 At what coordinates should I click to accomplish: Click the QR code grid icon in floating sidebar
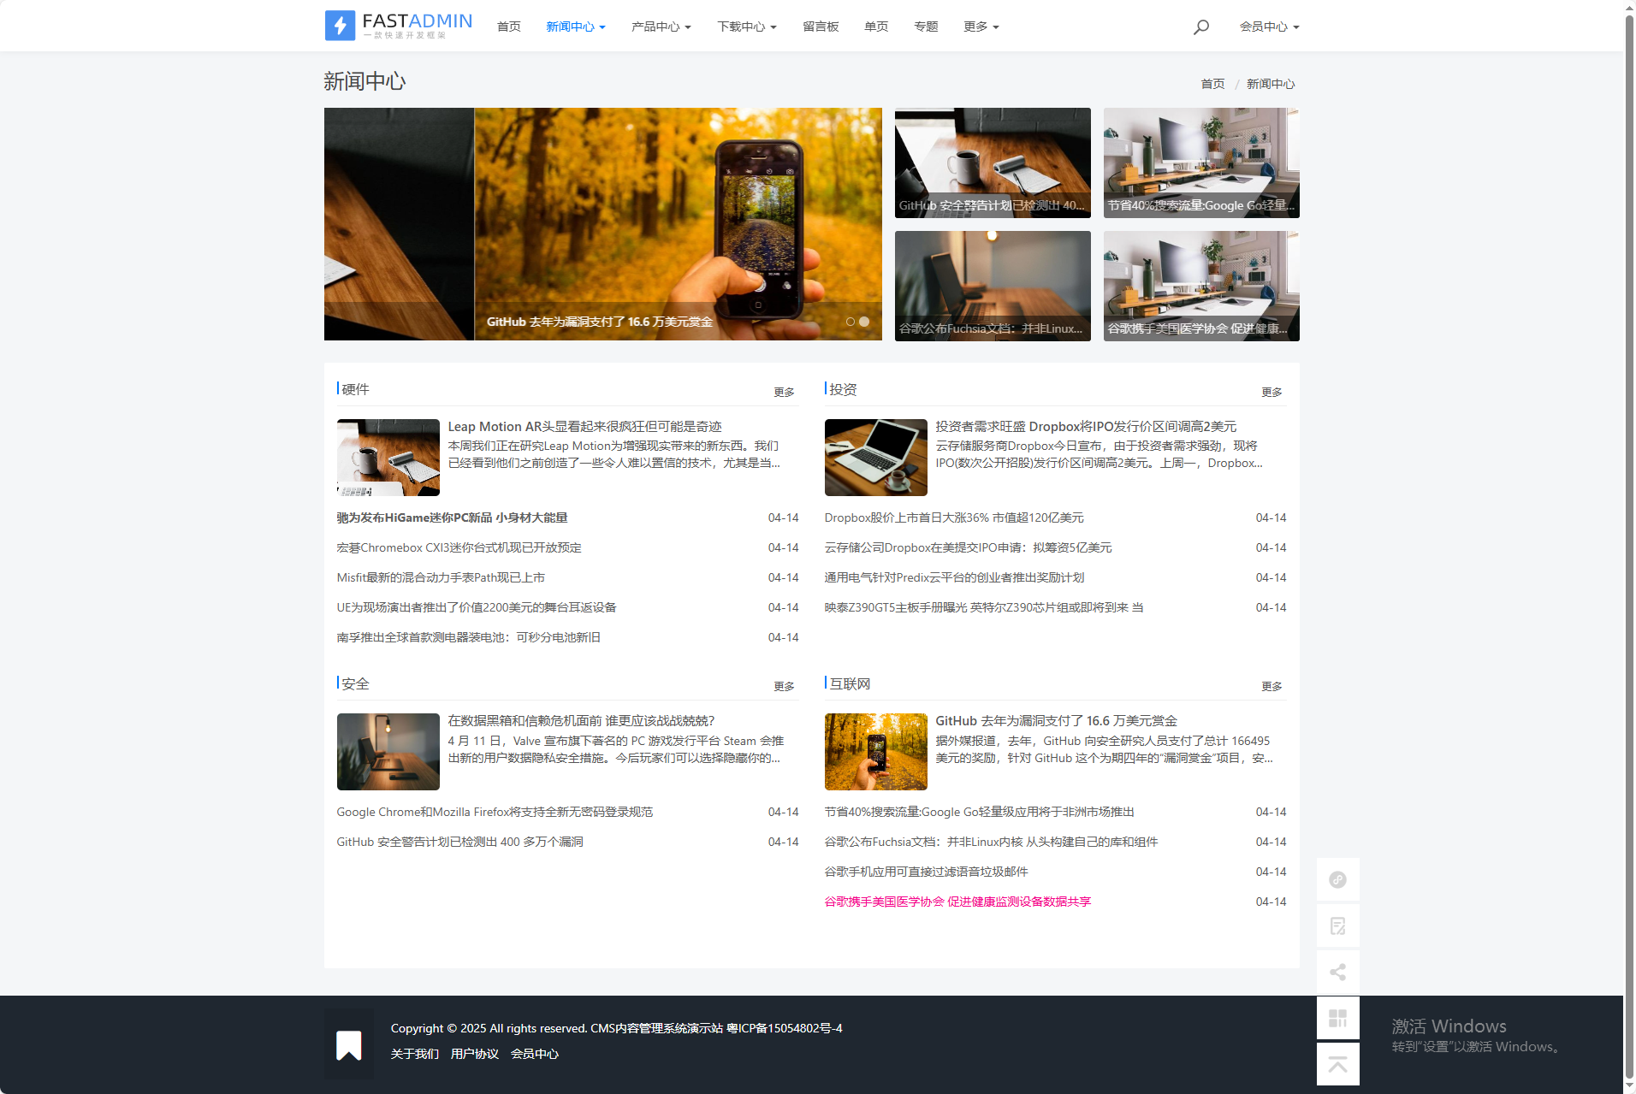[1337, 1019]
